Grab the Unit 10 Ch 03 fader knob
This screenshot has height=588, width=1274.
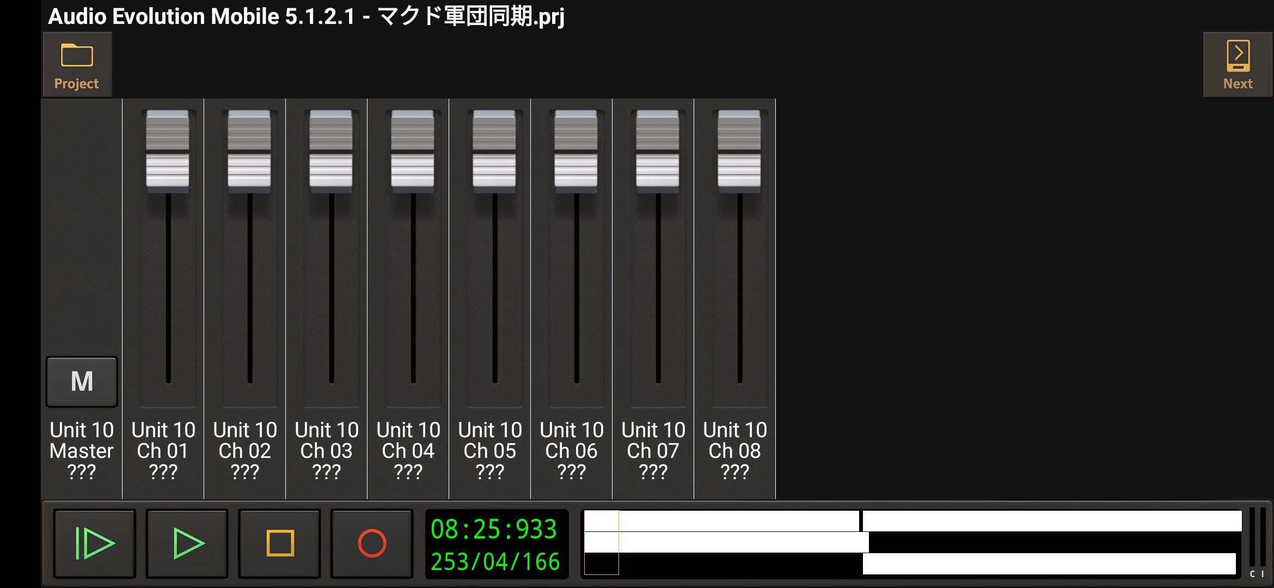click(x=331, y=151)
